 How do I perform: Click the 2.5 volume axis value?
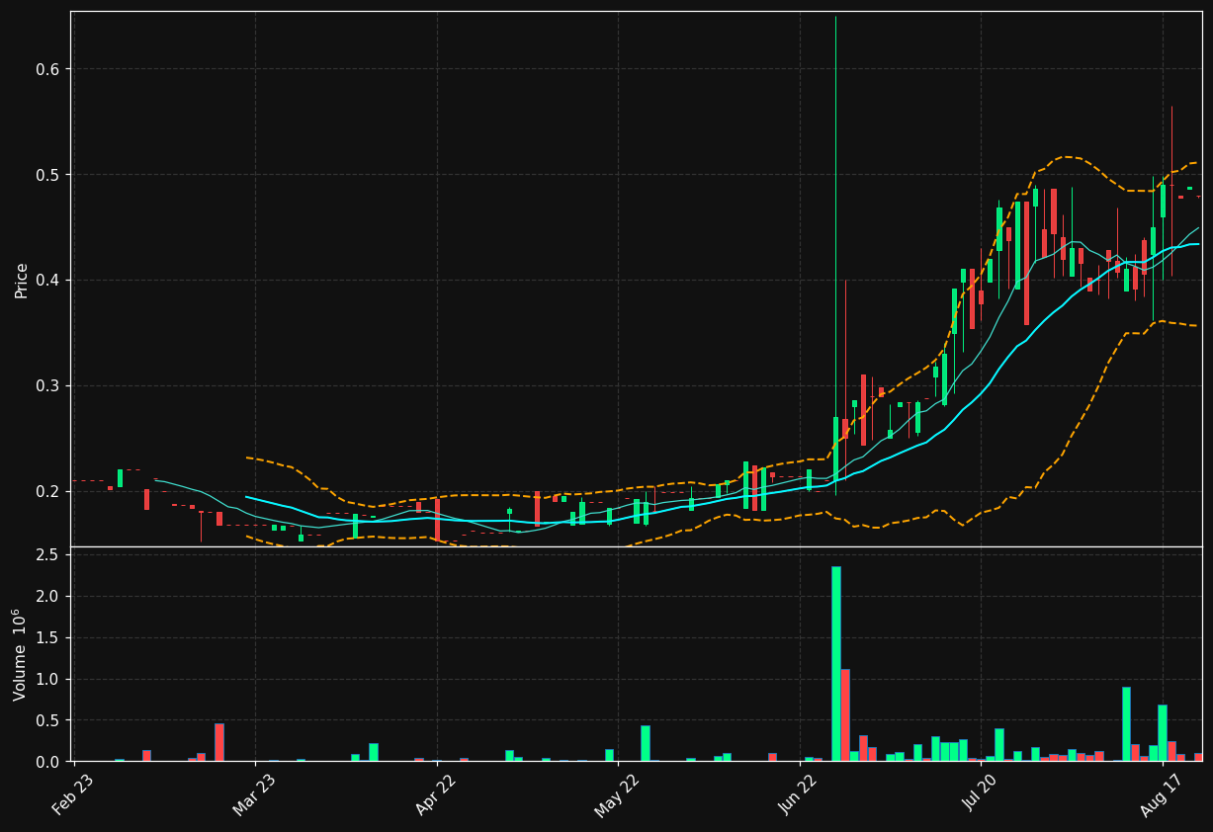click(48, 555)
